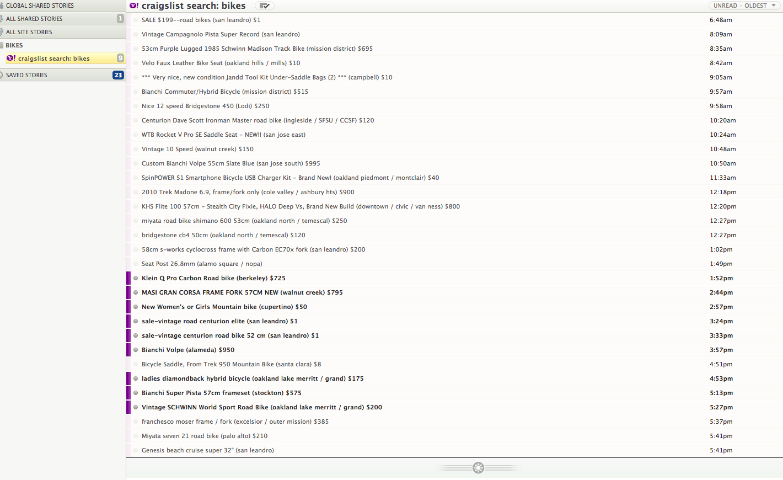
Task: Click the 6:48am timestamp
Action: (721, 20)
